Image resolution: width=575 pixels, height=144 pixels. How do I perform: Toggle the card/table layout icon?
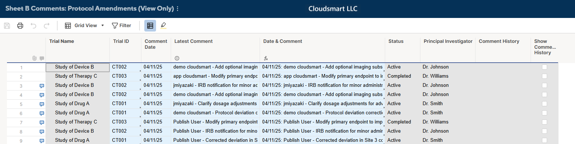click(x=150, y=26)
